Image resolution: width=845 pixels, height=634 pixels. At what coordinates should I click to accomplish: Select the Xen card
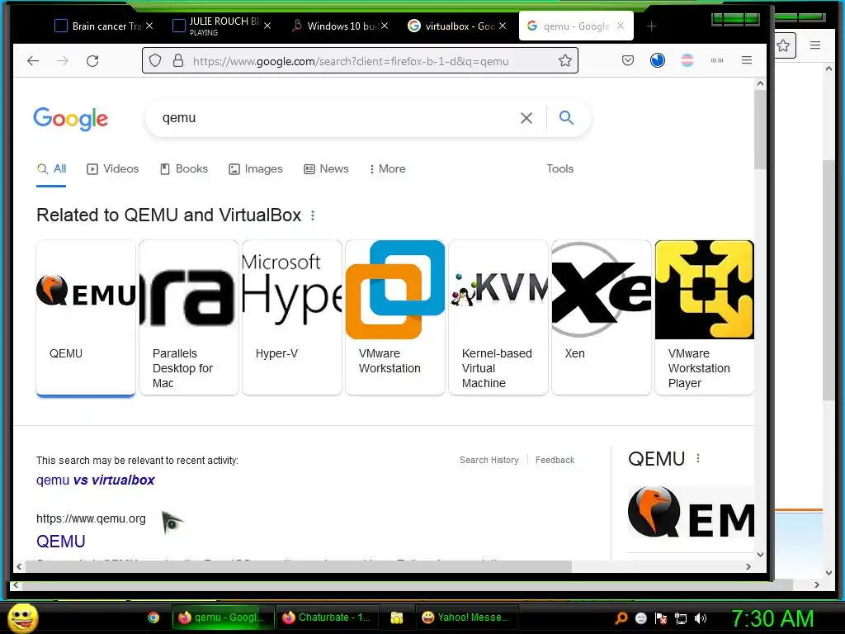coord(602,318)
